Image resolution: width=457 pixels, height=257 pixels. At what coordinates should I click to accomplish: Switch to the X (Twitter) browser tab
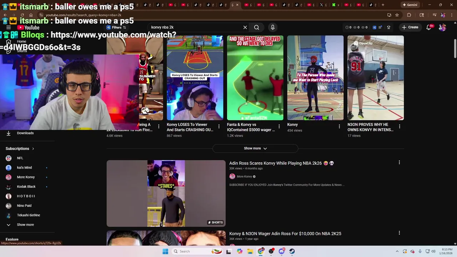coord(321,5)
